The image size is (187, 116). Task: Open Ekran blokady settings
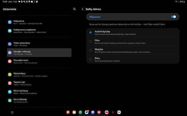[x=39, y=100]
